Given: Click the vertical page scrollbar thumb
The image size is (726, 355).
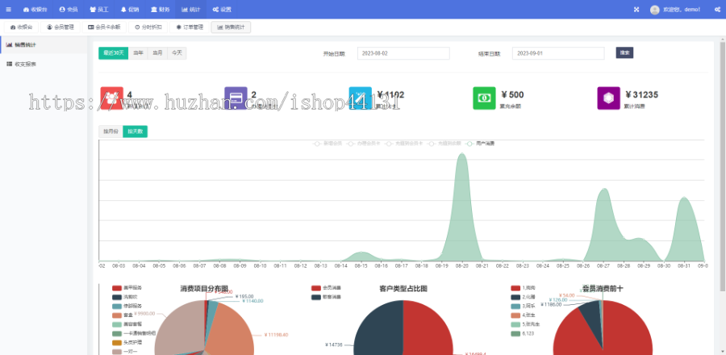Looking at the screenshot, I should click(x=722, y=167).
